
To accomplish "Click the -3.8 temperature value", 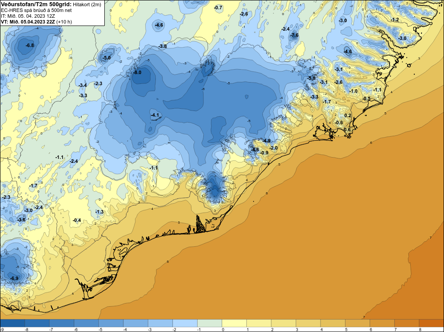I will 163,46.
